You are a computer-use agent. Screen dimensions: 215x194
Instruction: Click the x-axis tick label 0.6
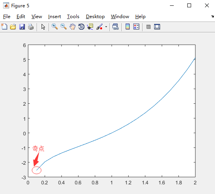(x=78, y=183)
